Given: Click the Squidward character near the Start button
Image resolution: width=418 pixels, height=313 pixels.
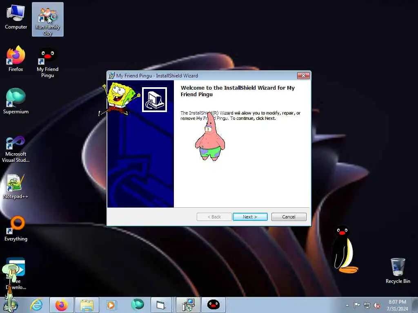Looking at the screenshot, I should point(11,287).
